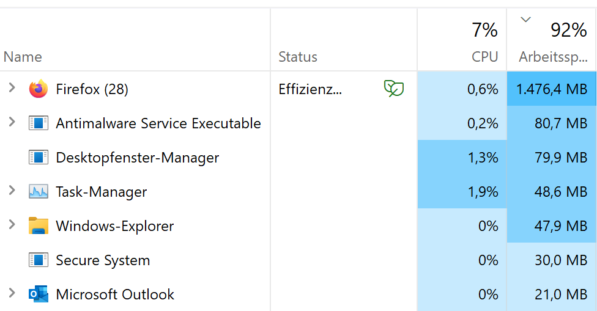This screenshot has height=311, width=597.
Task: Click the Secure System process icon
Action: [x=38, y=260]
